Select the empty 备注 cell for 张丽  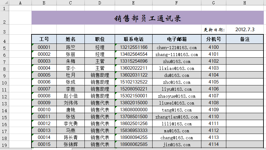point(245,55)
